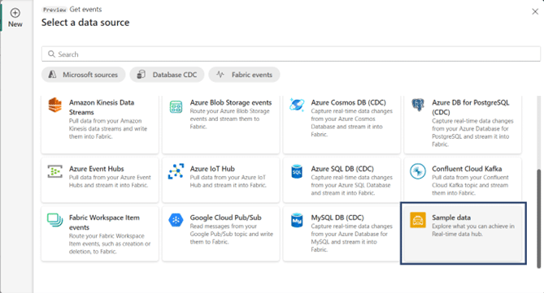The width and height of the screenshot is (544, 293).
Task: Click the PostgreSQL elephant icon
Action: tap(418, 105)
